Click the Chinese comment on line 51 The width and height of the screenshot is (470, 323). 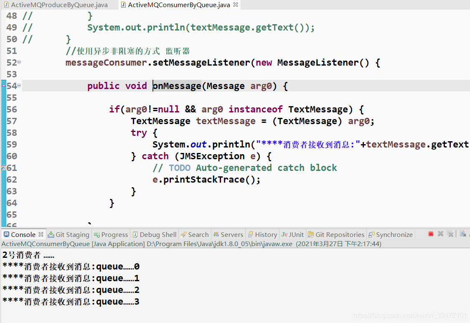[128, 51]
